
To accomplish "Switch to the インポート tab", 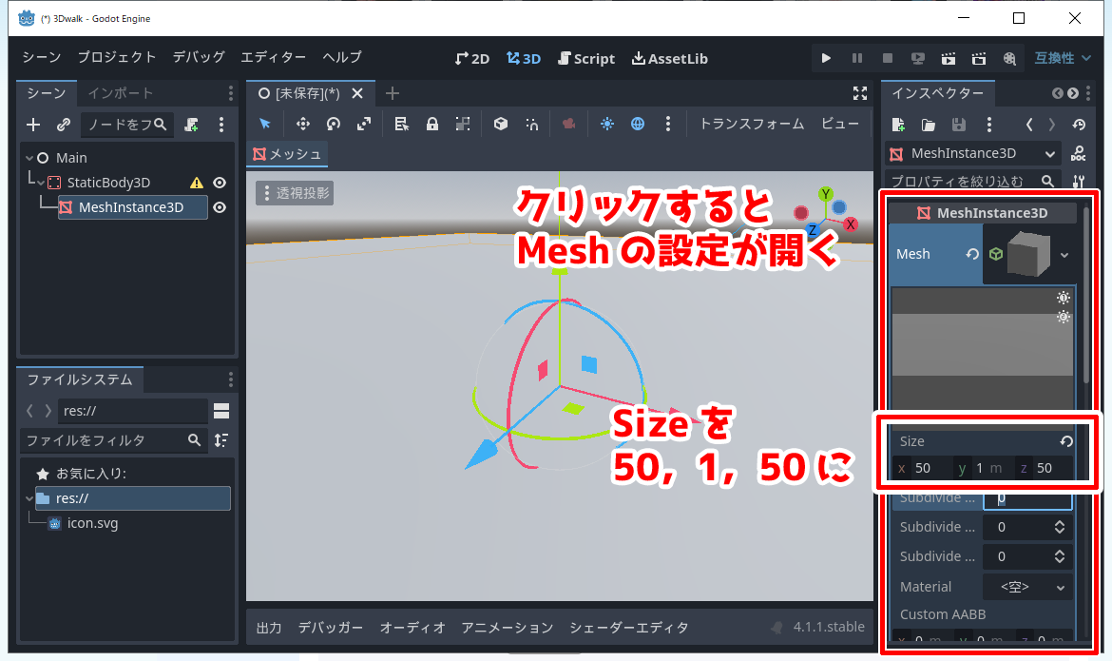I will coord(121,93).
